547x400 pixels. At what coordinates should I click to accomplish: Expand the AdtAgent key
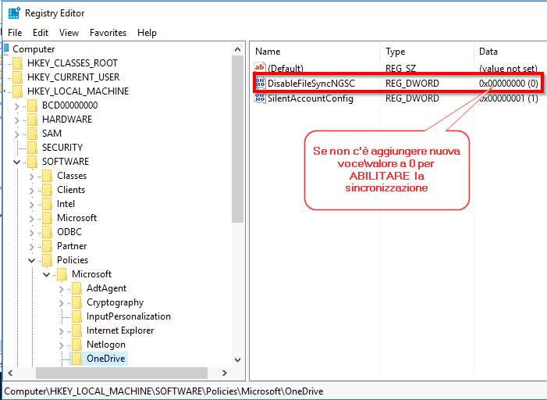click(x=61, y=289)
